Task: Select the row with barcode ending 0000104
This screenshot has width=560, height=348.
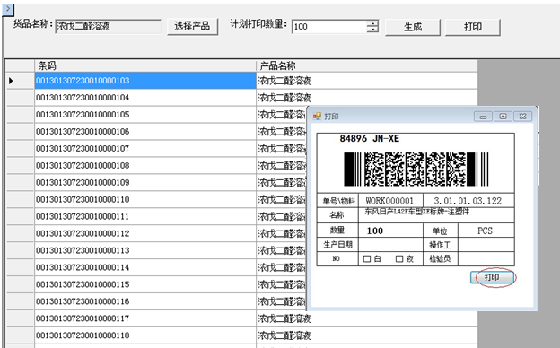Action: point(241,98)
